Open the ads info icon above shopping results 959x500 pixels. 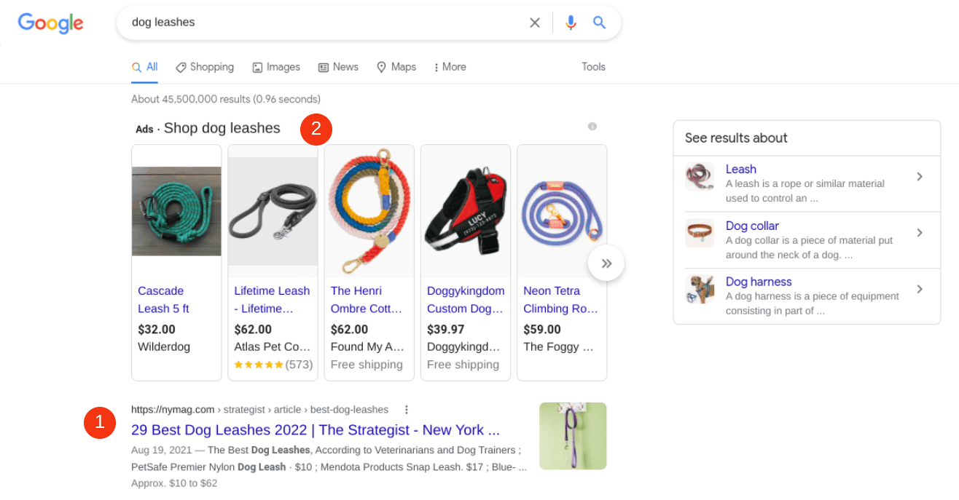point(592,126)
